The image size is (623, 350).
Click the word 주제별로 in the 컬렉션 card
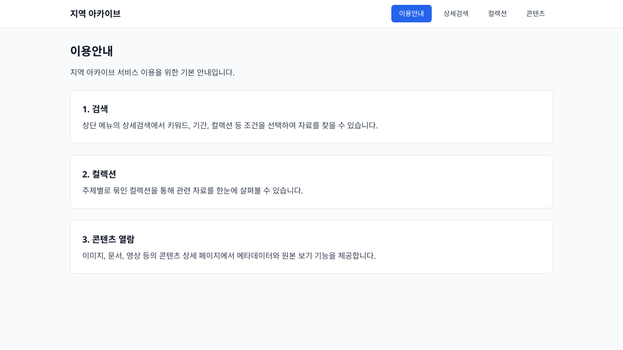point(96,191)
